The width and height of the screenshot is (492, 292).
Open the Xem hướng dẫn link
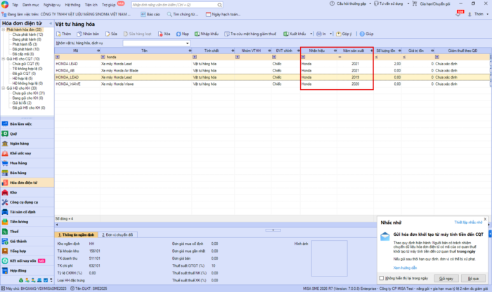pyautogui.click(x=405, y=268)
